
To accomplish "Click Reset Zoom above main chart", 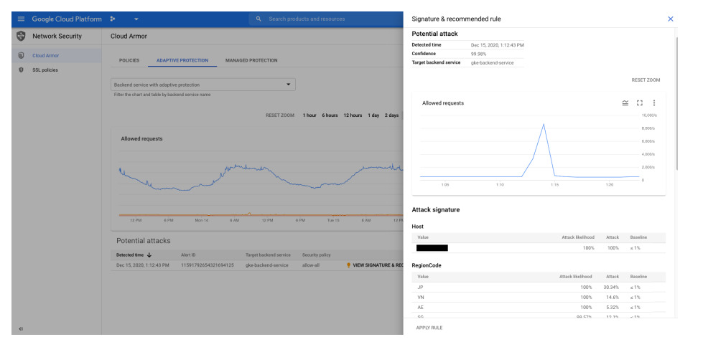I will (280, 115).
